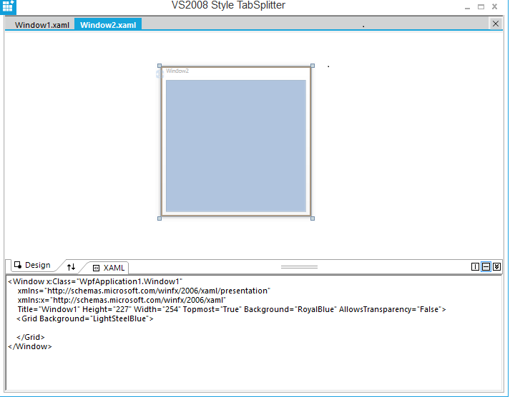Click the application icon in title bar

pos(8,6)
